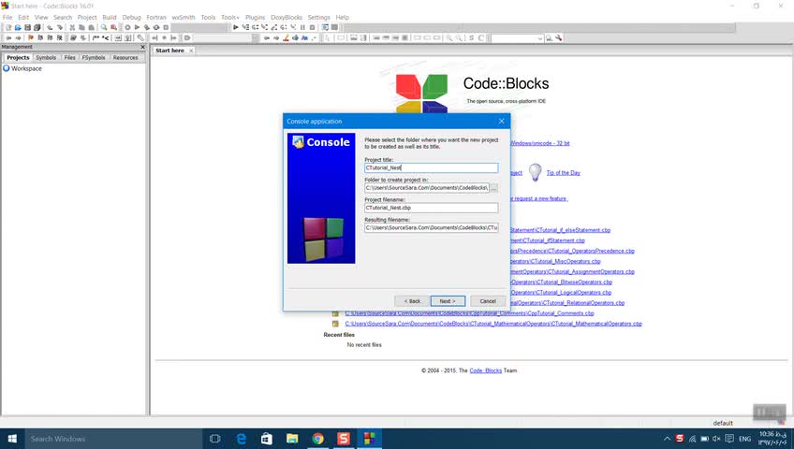The image size is (794, 449).
Task: Click the Build and run icon
Action: pyautogui.click(x=146, y=27)
